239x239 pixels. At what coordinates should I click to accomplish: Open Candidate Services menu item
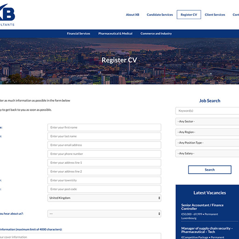tap(160, 14)
